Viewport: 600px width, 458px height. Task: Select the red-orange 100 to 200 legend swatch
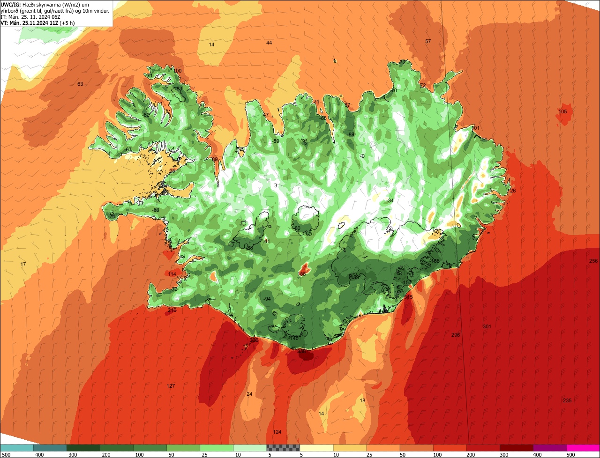tap(450, 448)
